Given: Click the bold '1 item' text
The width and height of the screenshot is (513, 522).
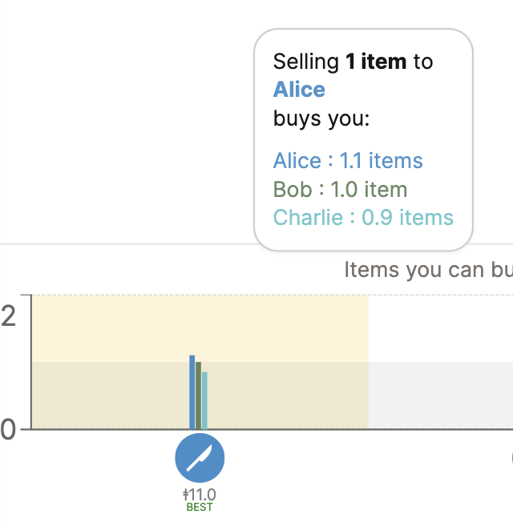Looking at the screenshot, I should [x=376, y=62].
